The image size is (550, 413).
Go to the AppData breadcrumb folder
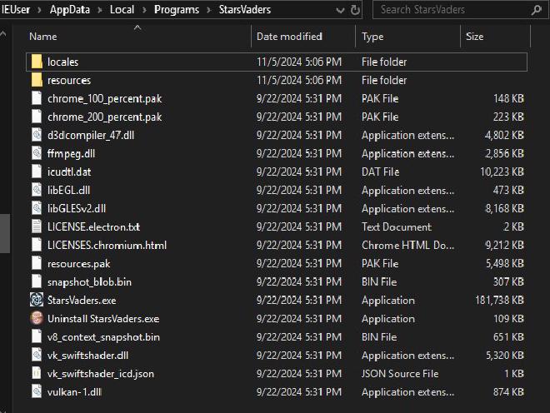click(70, 9)
